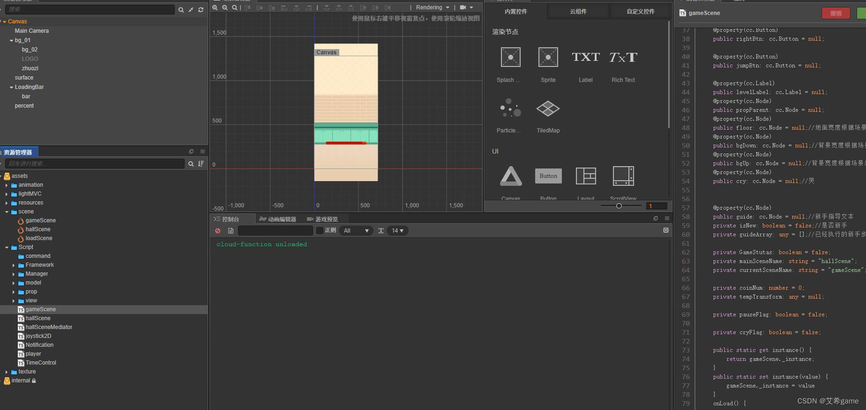Screen dimensions: 866x410
Task: Collapse the LoadingBar node
Action: coord(11,88)
